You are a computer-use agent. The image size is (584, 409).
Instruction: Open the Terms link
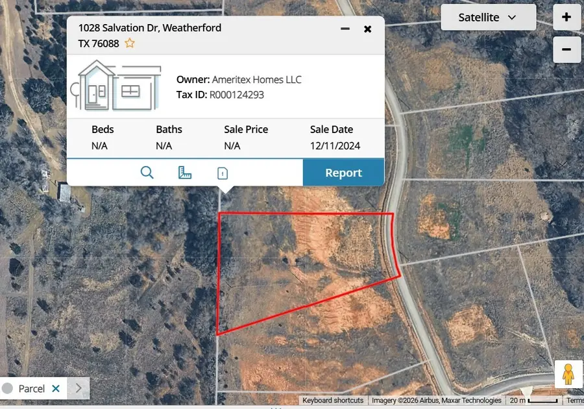(575, 400)
